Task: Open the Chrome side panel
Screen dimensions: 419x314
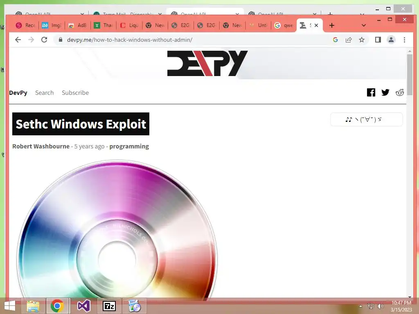Action: (378, 40)
